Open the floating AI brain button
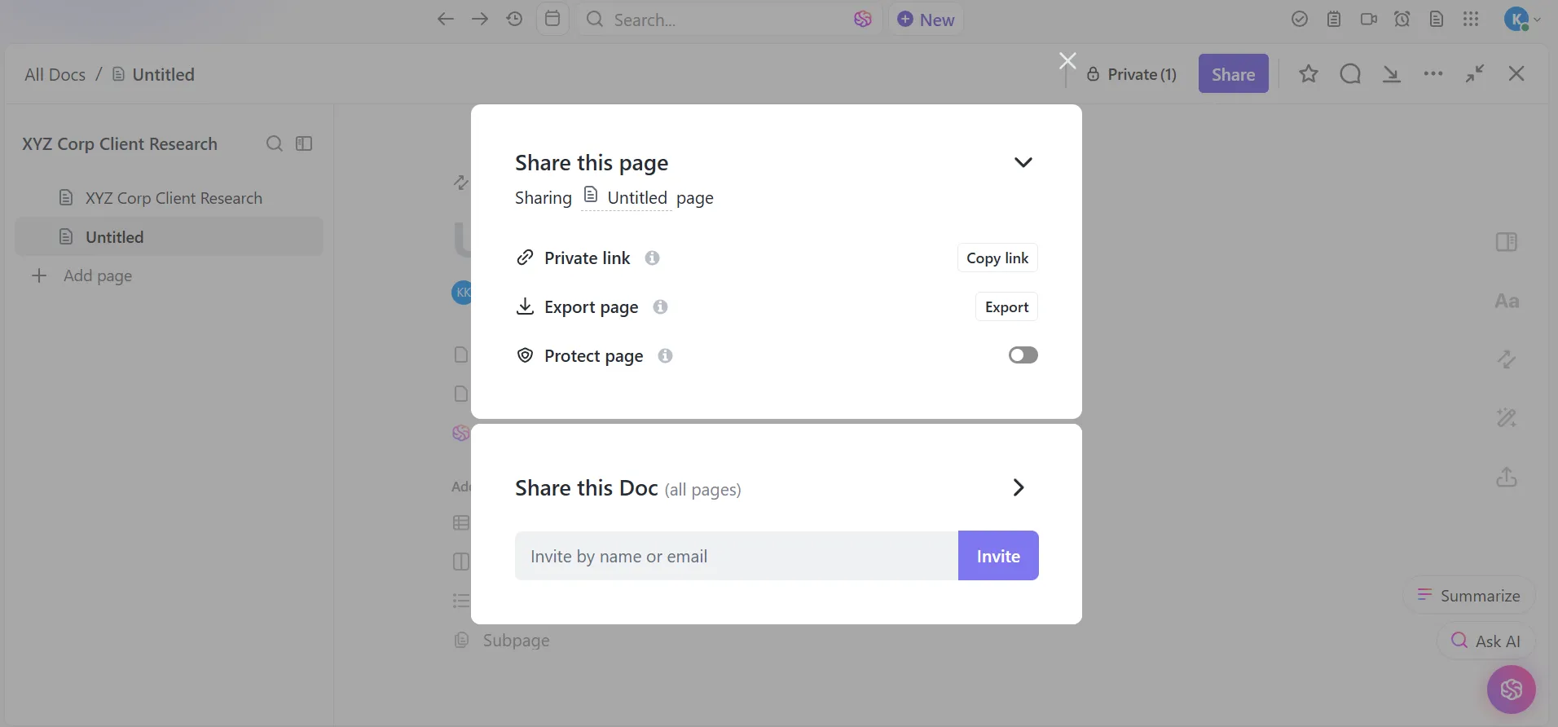Image resolution: width=1558 pixels, height=727 pixels. click(x=1512, y=690)
